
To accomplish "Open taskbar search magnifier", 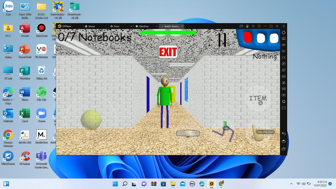I will point(125,184).
